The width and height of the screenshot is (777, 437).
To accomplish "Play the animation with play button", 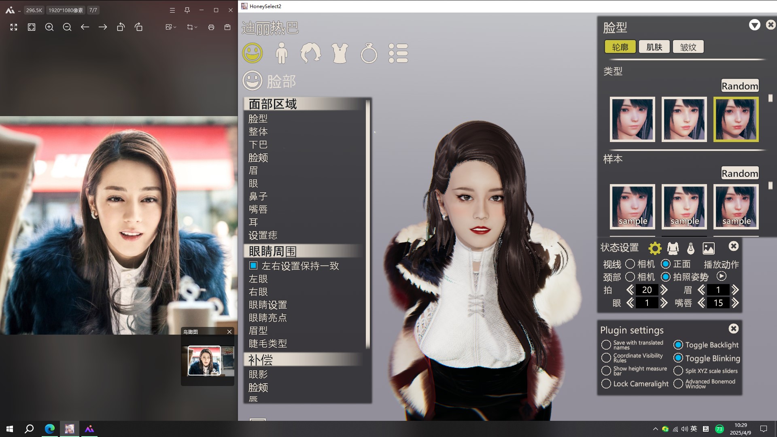I will [721, 276].
